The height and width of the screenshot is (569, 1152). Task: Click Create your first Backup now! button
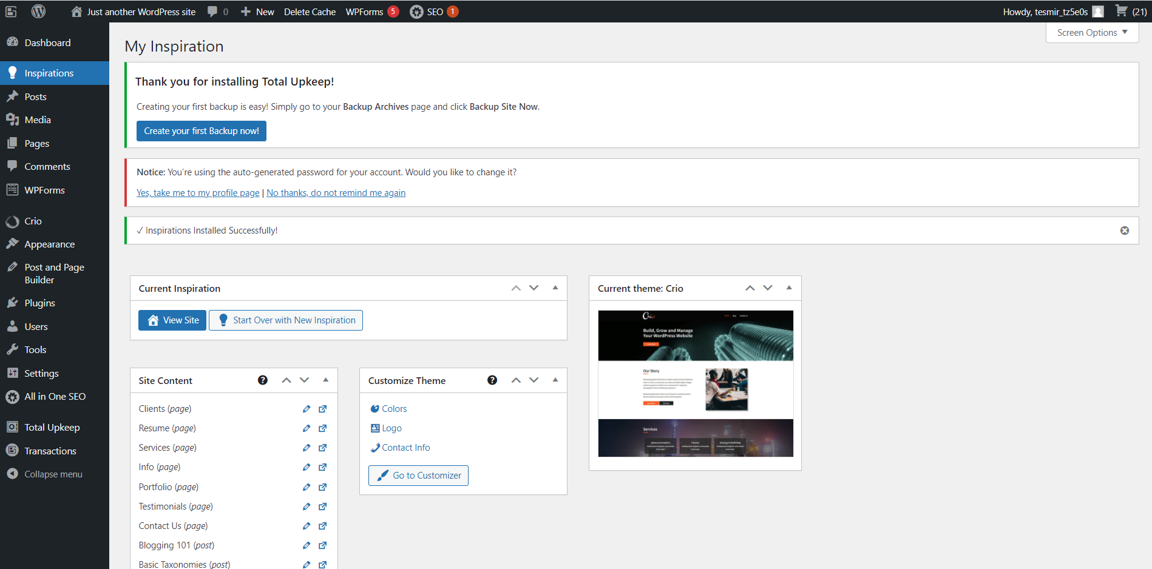pyautogui.click(x=202, y=131)
